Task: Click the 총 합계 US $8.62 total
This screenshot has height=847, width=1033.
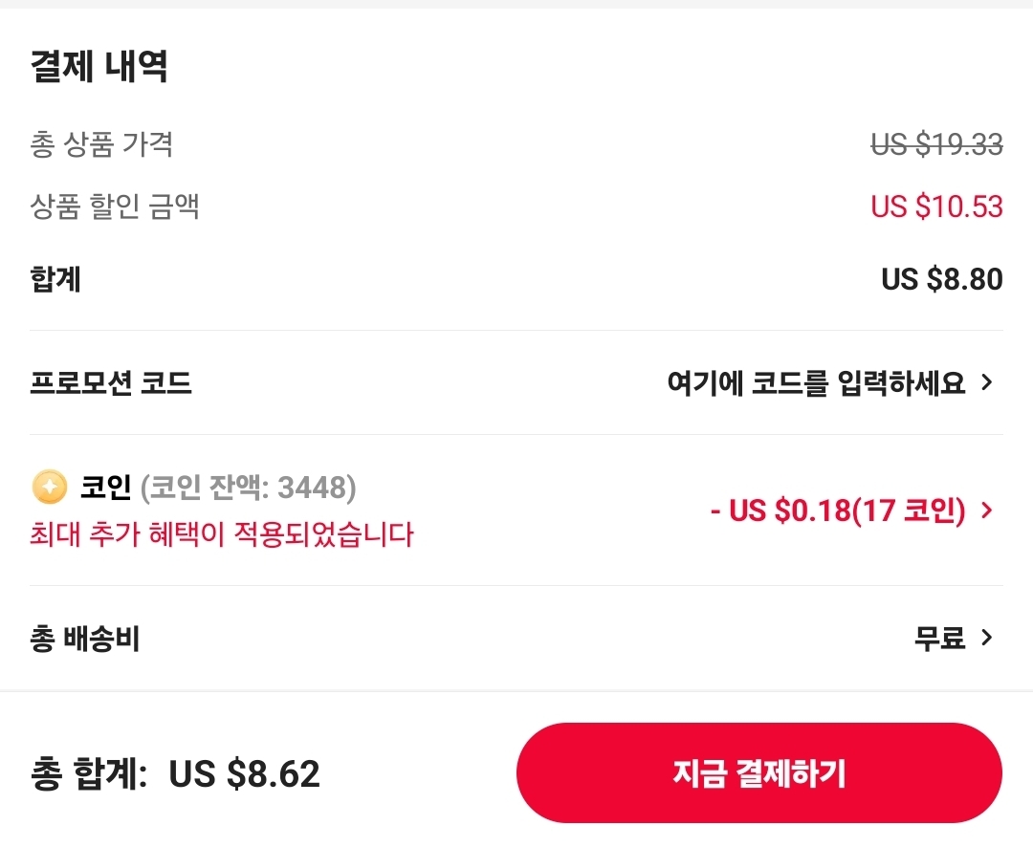Action: pos(172,773)
